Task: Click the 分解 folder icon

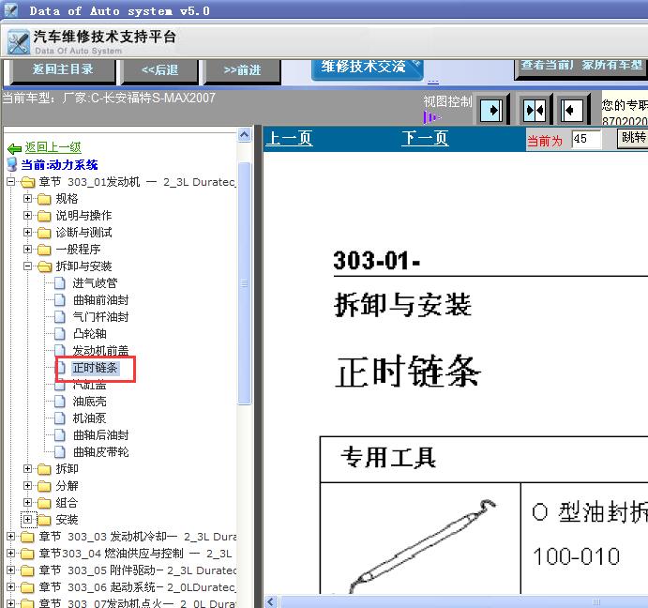Action: coord(44,486)
